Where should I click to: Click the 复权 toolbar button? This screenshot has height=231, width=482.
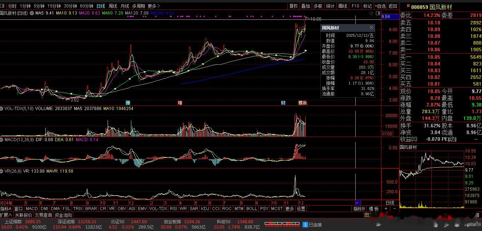[x=293, y=6]
